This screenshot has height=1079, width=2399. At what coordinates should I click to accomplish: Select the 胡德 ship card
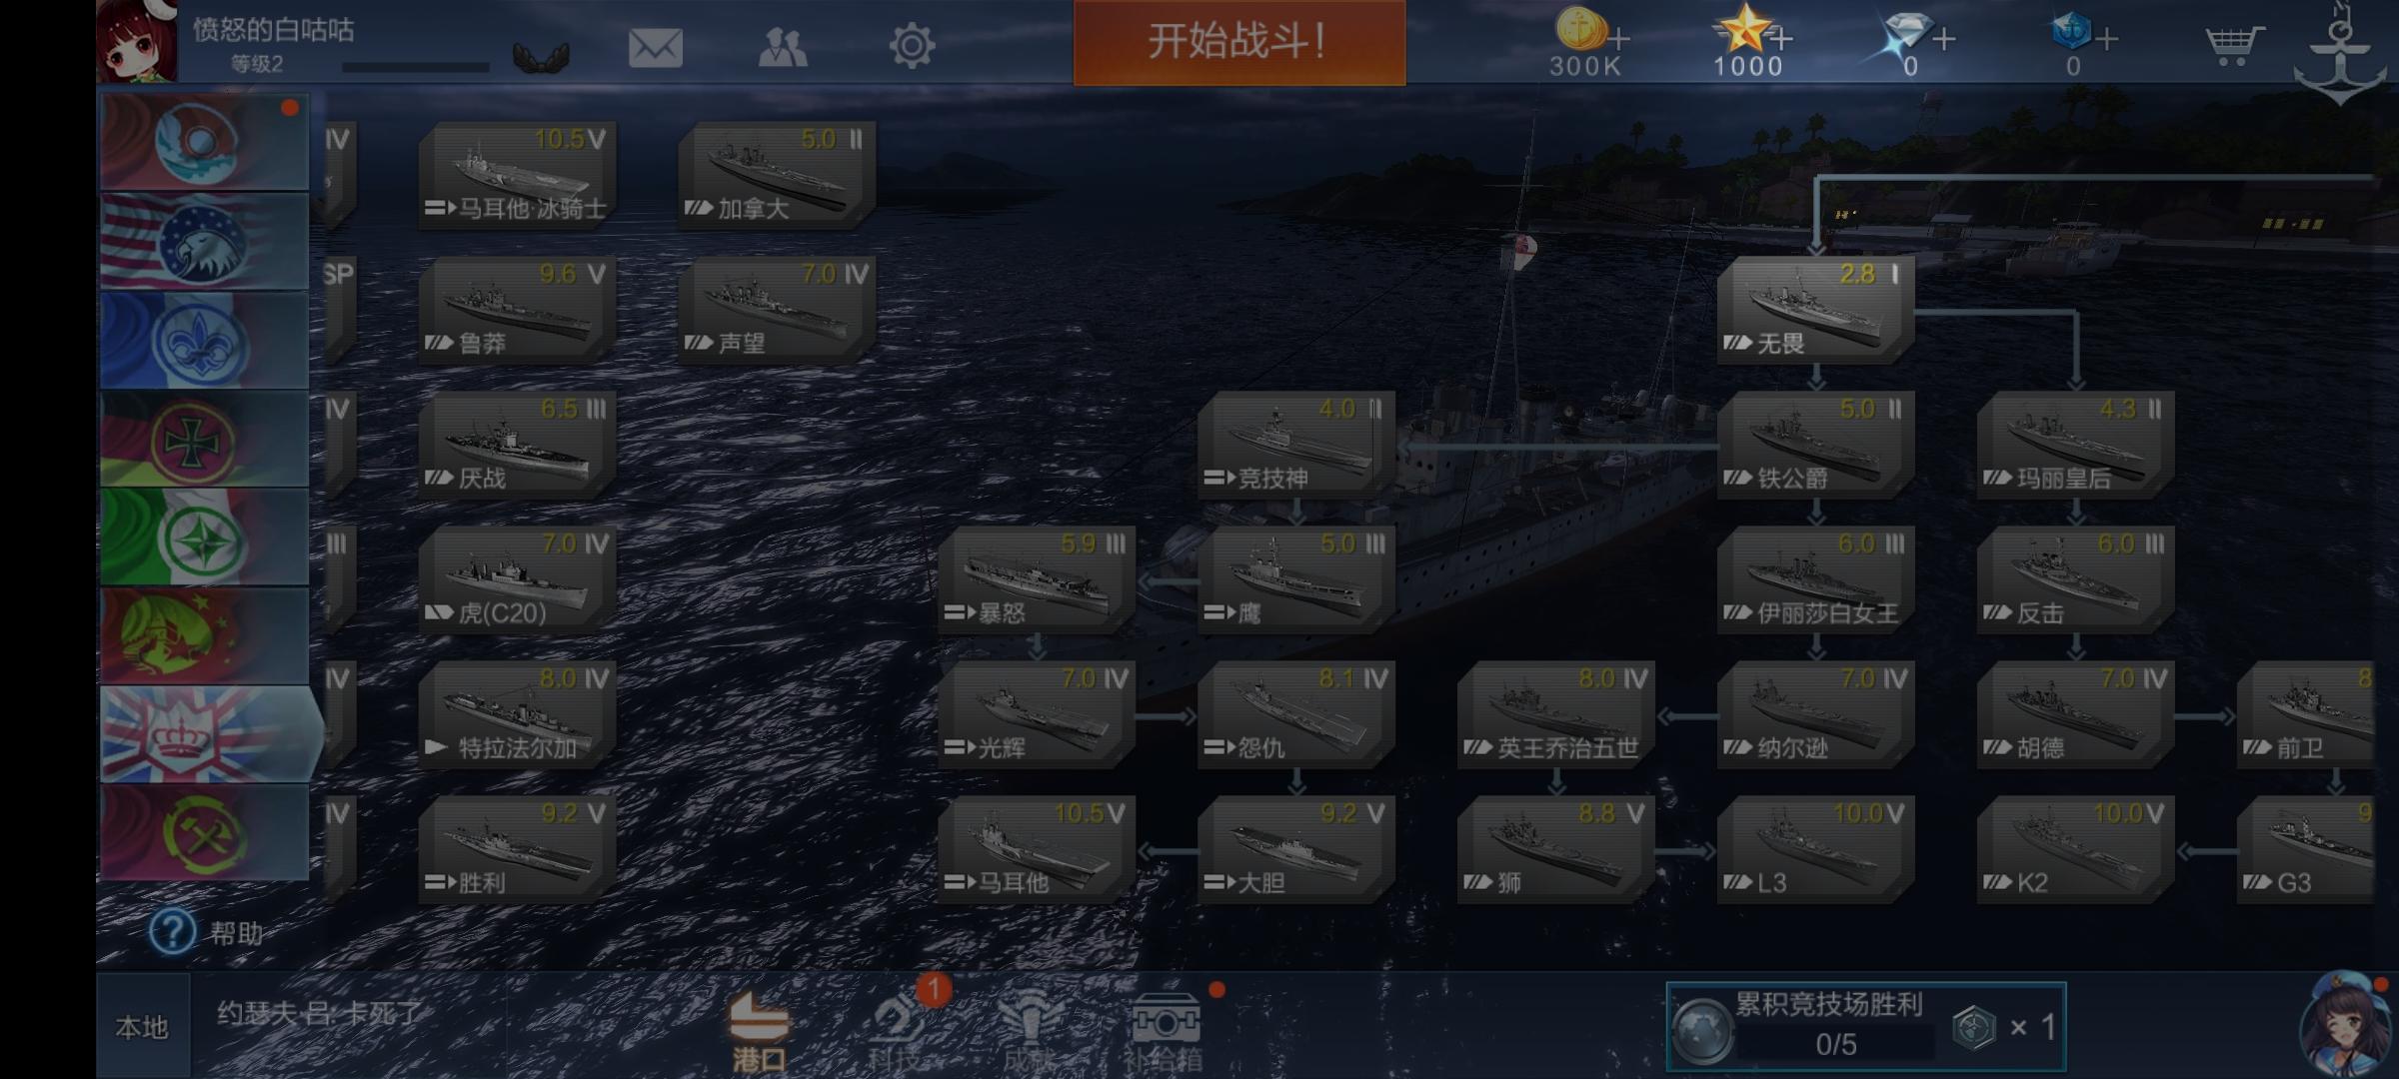coord(2075,714)
